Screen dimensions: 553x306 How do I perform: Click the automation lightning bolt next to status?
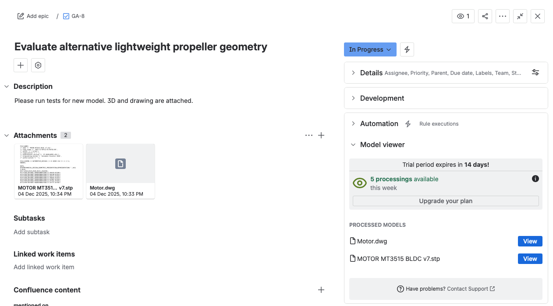coord(407,49)
